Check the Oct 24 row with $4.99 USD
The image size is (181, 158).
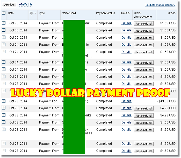[4, 44]
